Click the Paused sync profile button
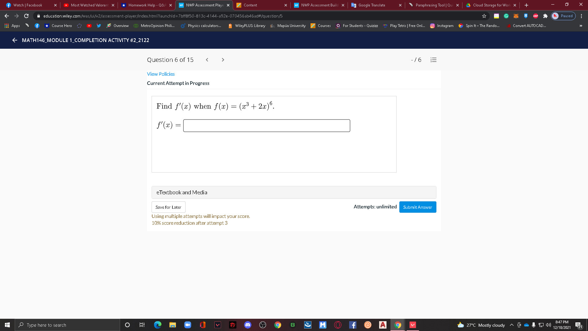The image size is (588, 331). point(563,16)
